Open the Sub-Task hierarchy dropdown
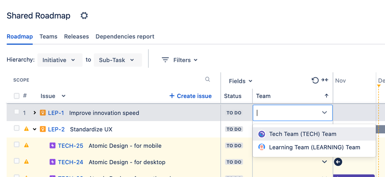This screenshot has height=177, width=385. [x=118, y=60]
